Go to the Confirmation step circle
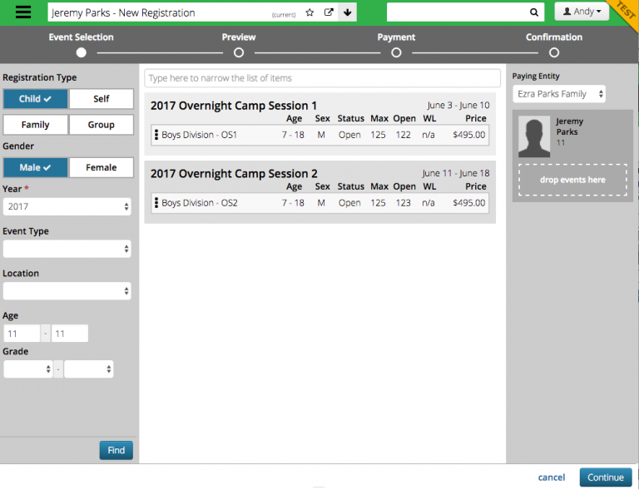Image resolution: width=639 pixels, height=490 pixels. [554, 52]
